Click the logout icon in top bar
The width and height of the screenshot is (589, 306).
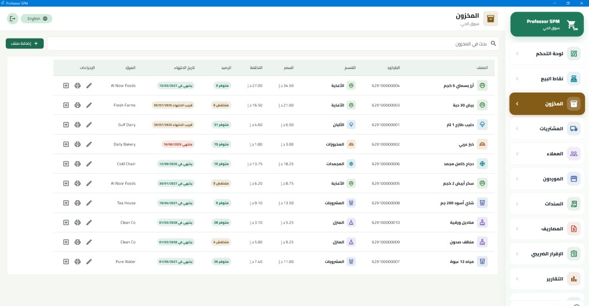(13, 18)
